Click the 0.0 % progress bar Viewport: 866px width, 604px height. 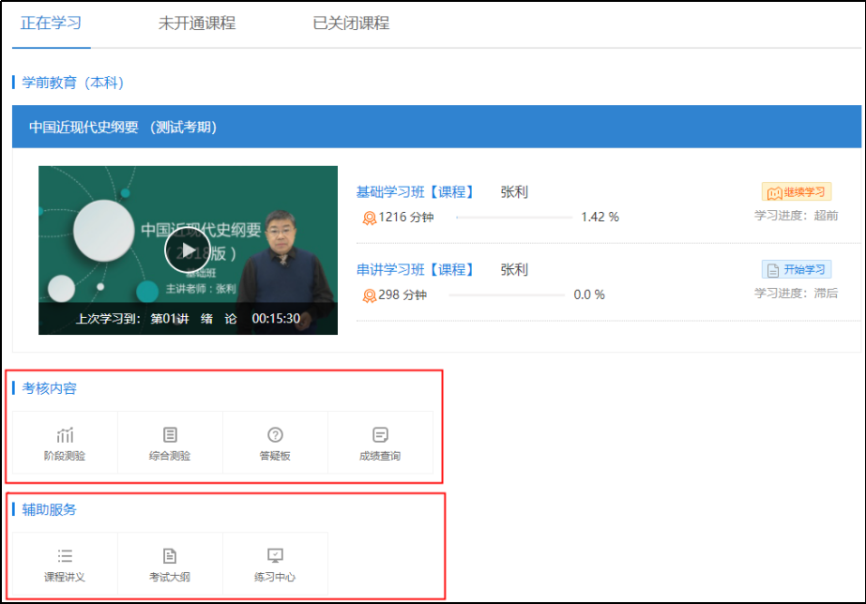pyautogui.click(x=507, y=294)
